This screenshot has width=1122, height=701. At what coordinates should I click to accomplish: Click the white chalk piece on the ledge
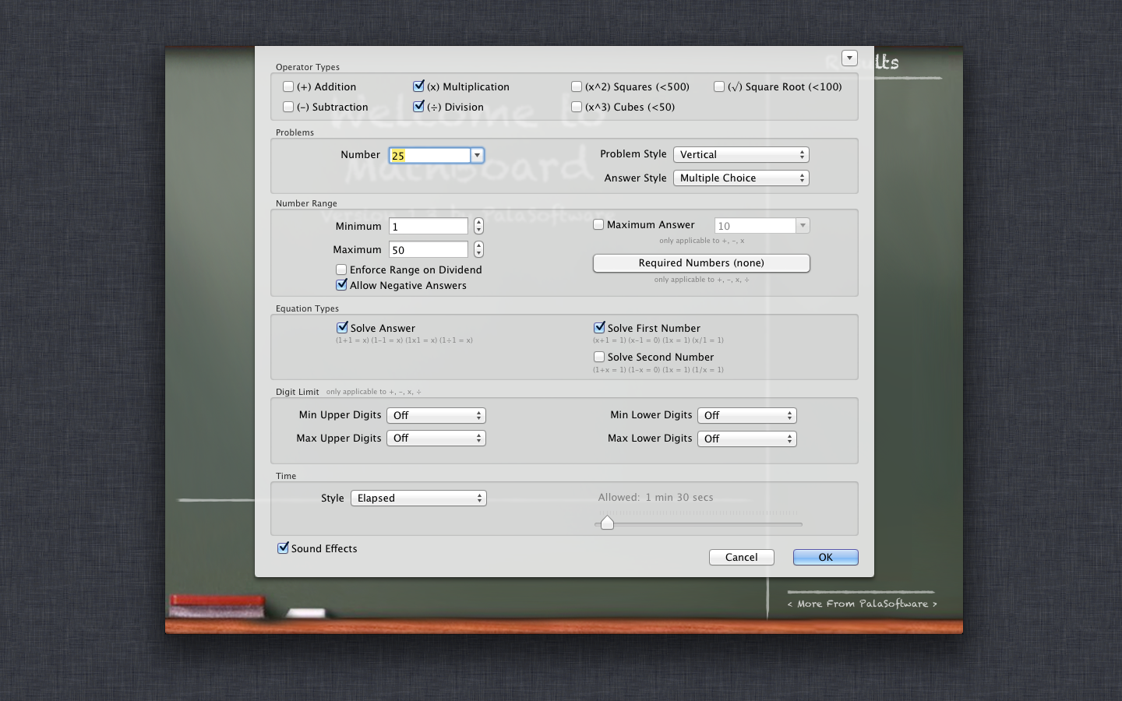tap(305, 614)
